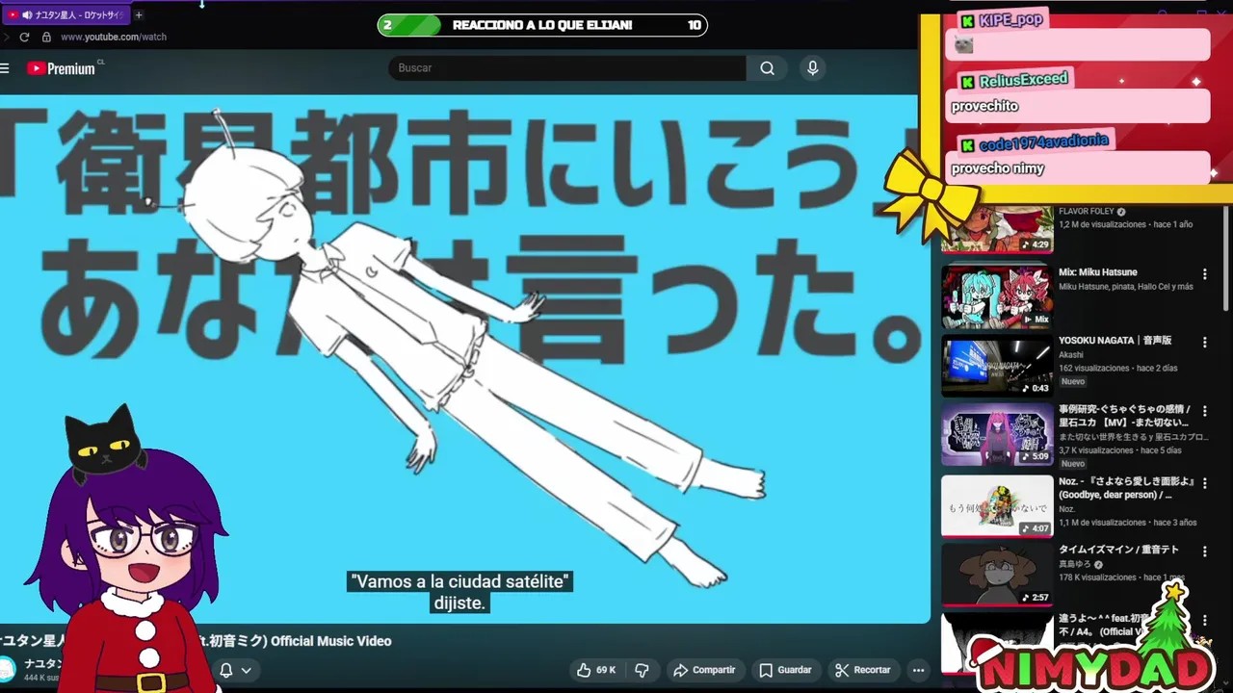Expand notification options chevron beside bell
Image resolution: width=1233 pixels, height=693 pixels.
coord(247,670)
